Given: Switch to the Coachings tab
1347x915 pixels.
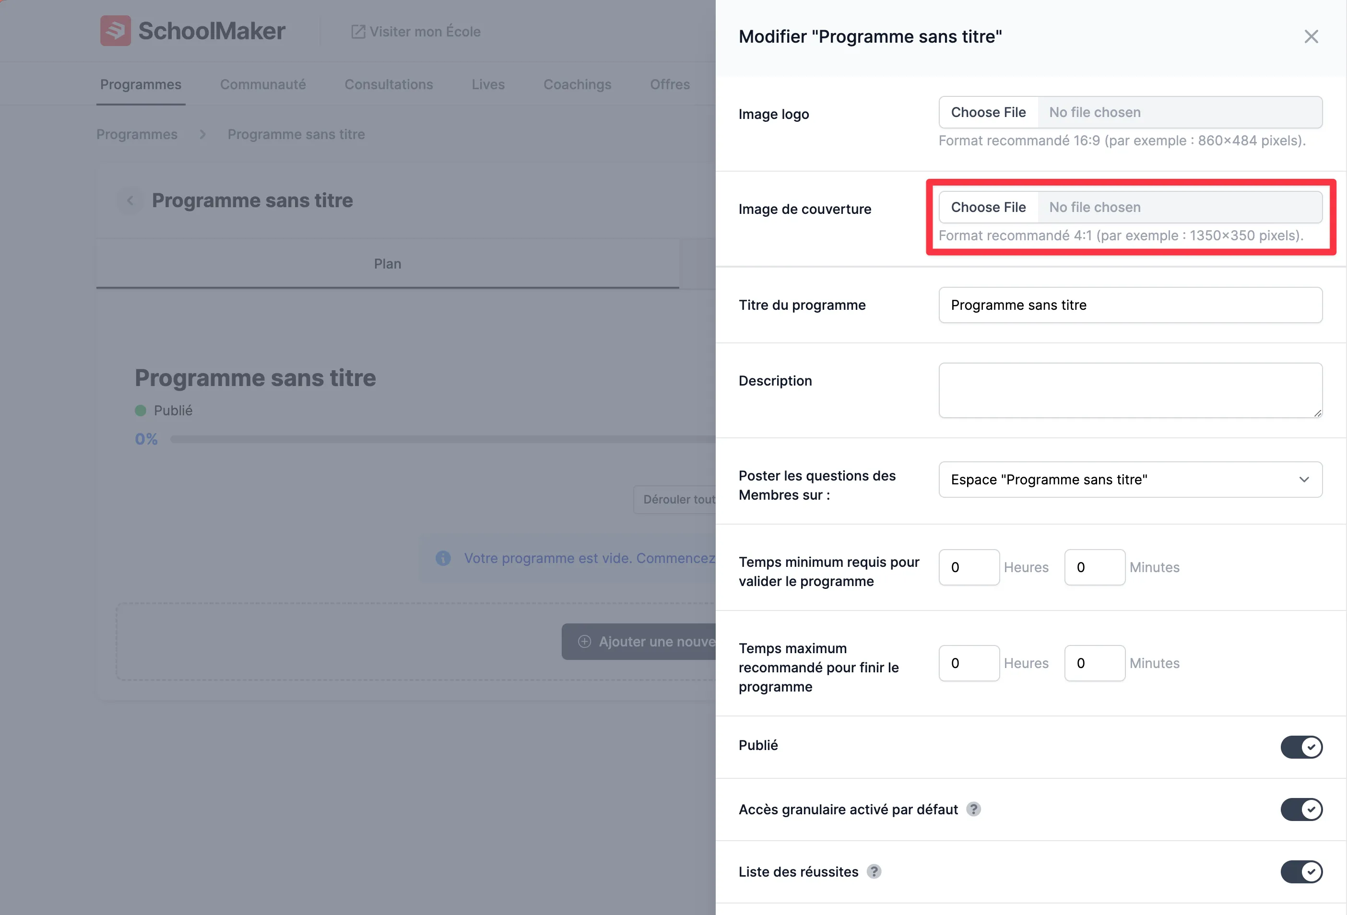Looking at the screenshot, I should click(577, 84).
